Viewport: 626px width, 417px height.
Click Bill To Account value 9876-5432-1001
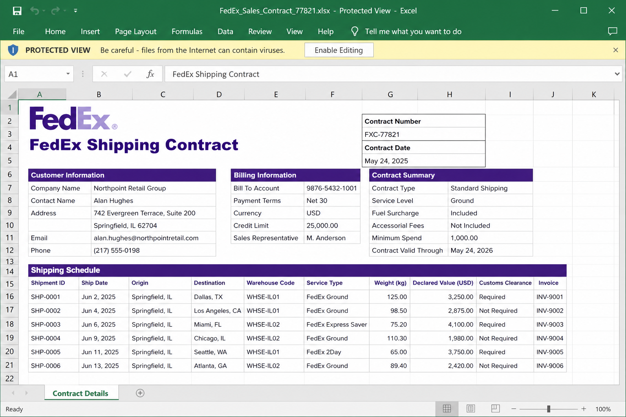[332, 188]
